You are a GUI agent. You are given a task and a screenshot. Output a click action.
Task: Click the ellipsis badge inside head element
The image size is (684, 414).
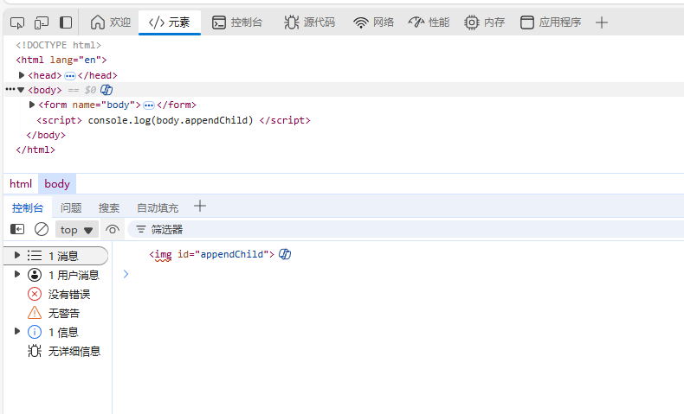[70, 76]
